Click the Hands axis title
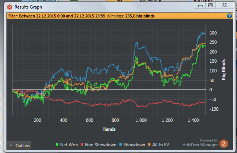 point(109,129)
